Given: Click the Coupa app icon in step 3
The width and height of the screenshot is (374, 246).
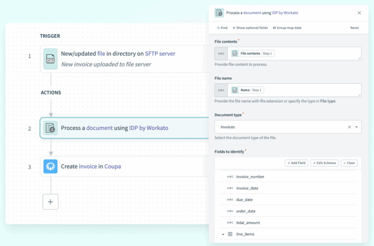Looking at the screenshot, I should (50, 167).
